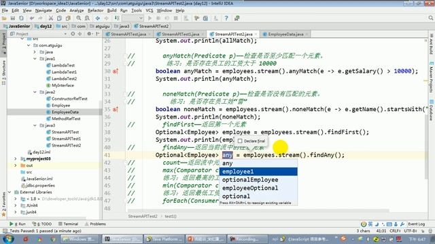Open the Problems tool window

click(95, 224)
